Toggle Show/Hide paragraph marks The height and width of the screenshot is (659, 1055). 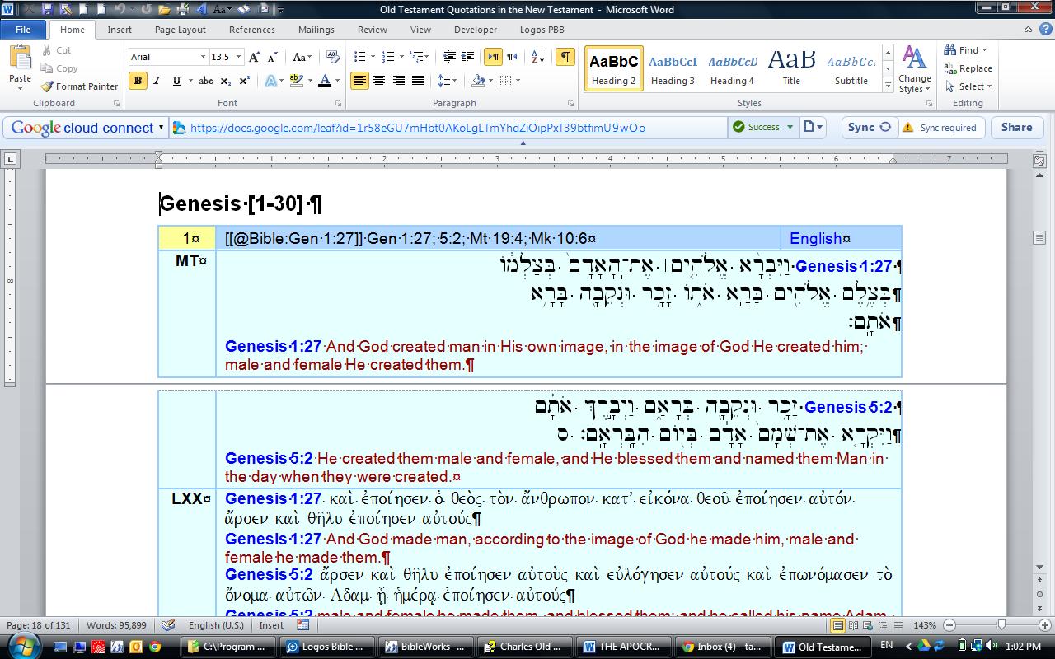565,57
